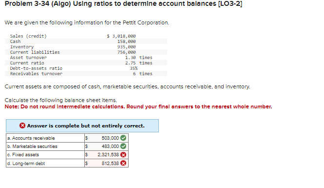Click 'Answer is complete but not entirely correct' banner
This screenshot has height=188, width=324.
click(x=82, y=125)
